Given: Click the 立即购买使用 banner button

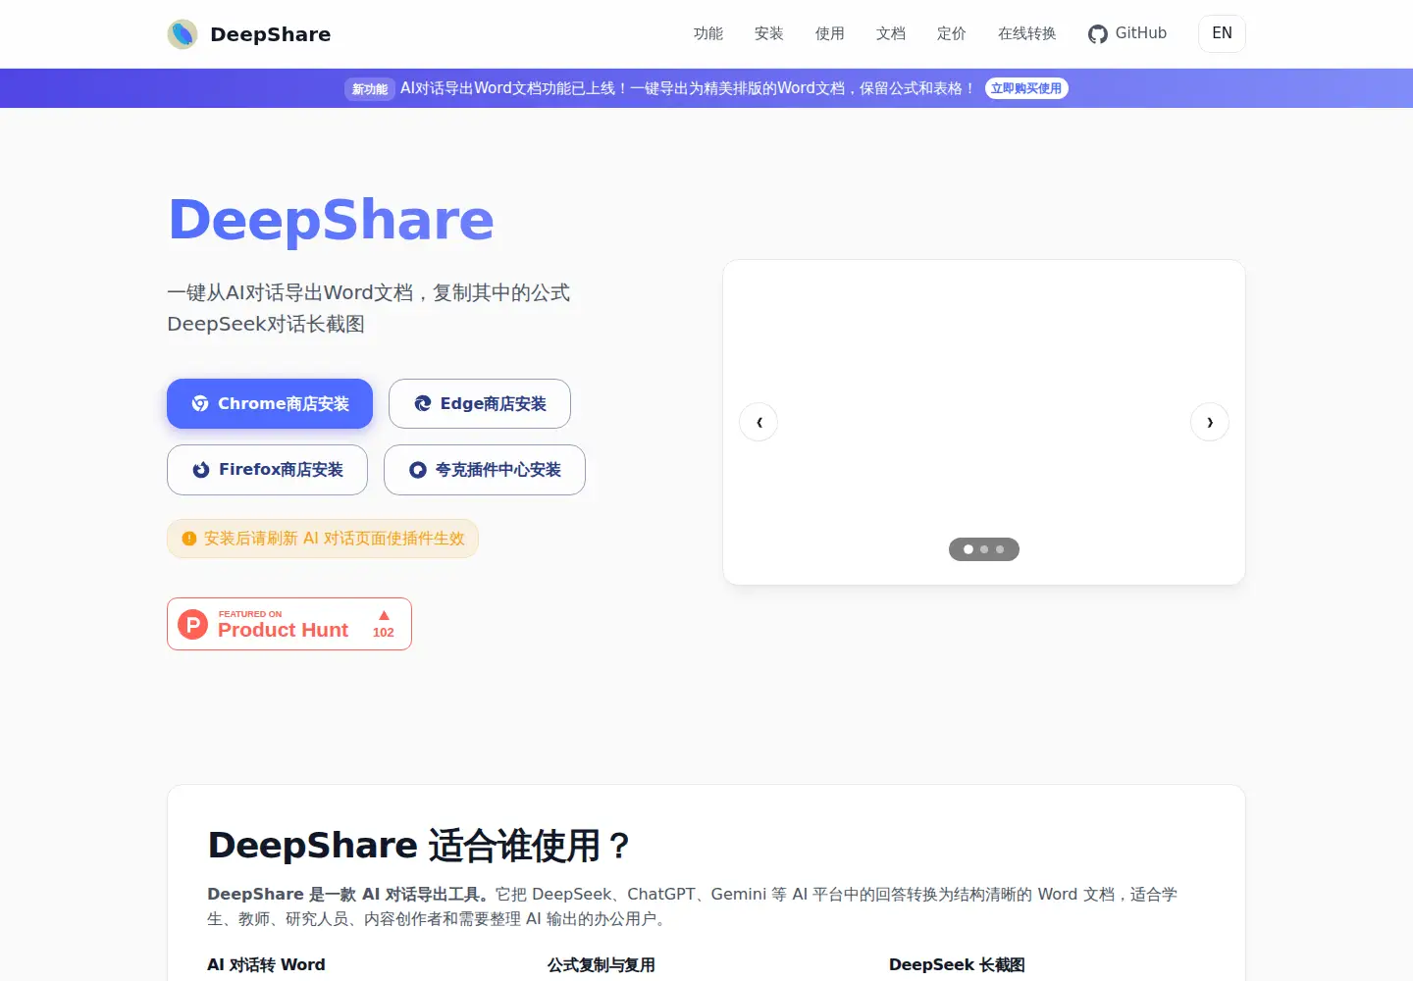Looking at the screenshot, I should click(x=1026, y=88).
